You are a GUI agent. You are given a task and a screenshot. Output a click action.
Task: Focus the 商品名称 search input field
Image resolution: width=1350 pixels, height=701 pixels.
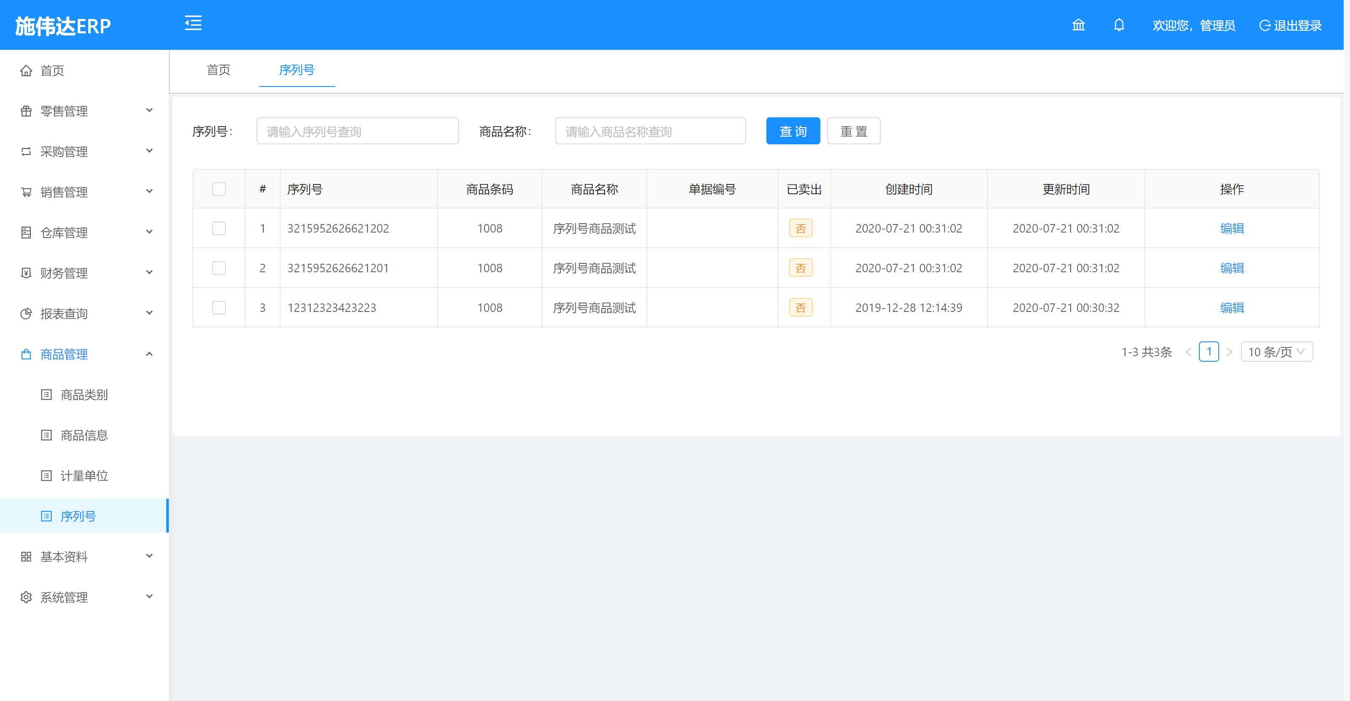coord(650,132)
